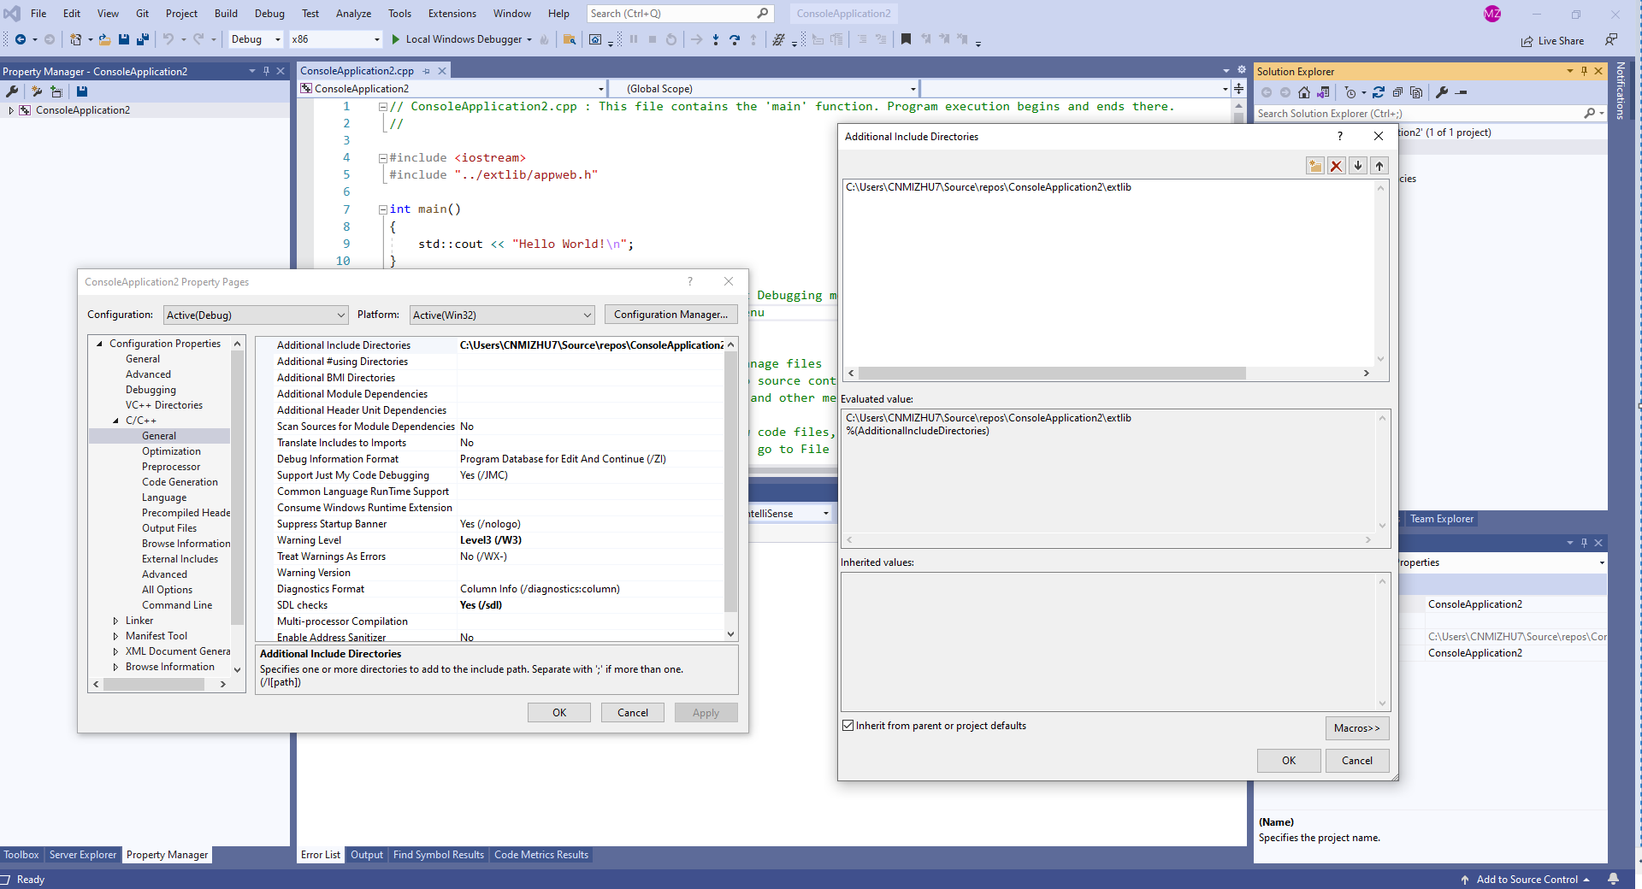1642x889 pixels.
Task: Toggle the bookmark icon in the toolbar
Action: pos(906,39)
